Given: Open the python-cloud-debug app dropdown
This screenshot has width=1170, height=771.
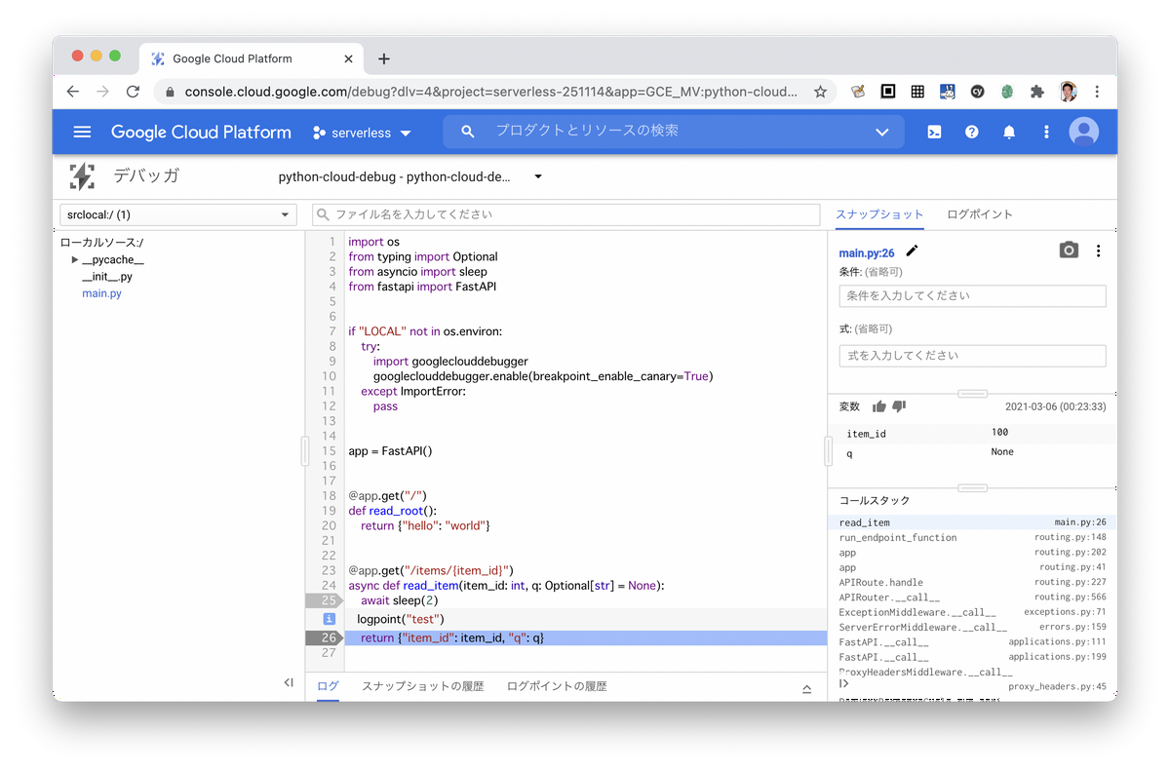Looking at the screenshot, I should pyautogui.click(x=410, y=176).
